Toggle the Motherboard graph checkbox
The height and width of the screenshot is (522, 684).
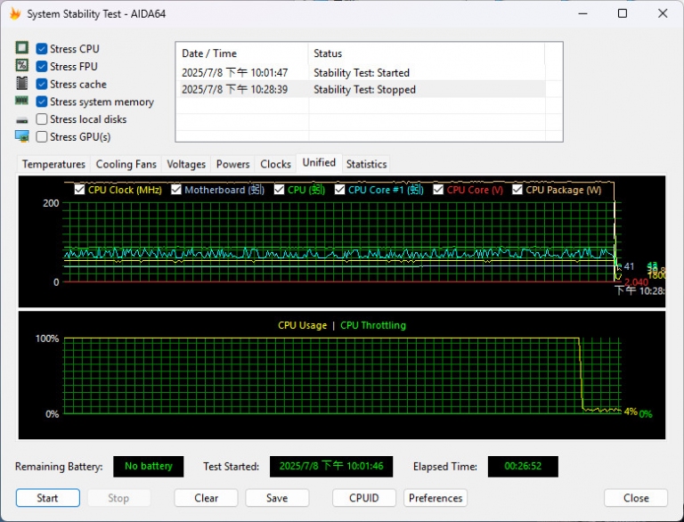click(175, 190)
